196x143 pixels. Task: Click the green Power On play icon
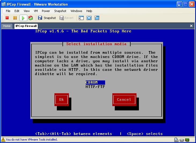(x=23, y=18)
